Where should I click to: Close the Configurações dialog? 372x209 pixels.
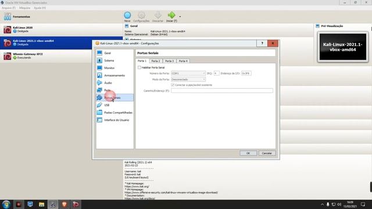click(x=273, y=44)
